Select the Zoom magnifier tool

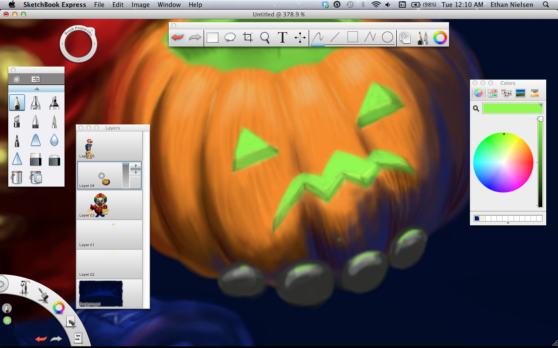point(265,37)
